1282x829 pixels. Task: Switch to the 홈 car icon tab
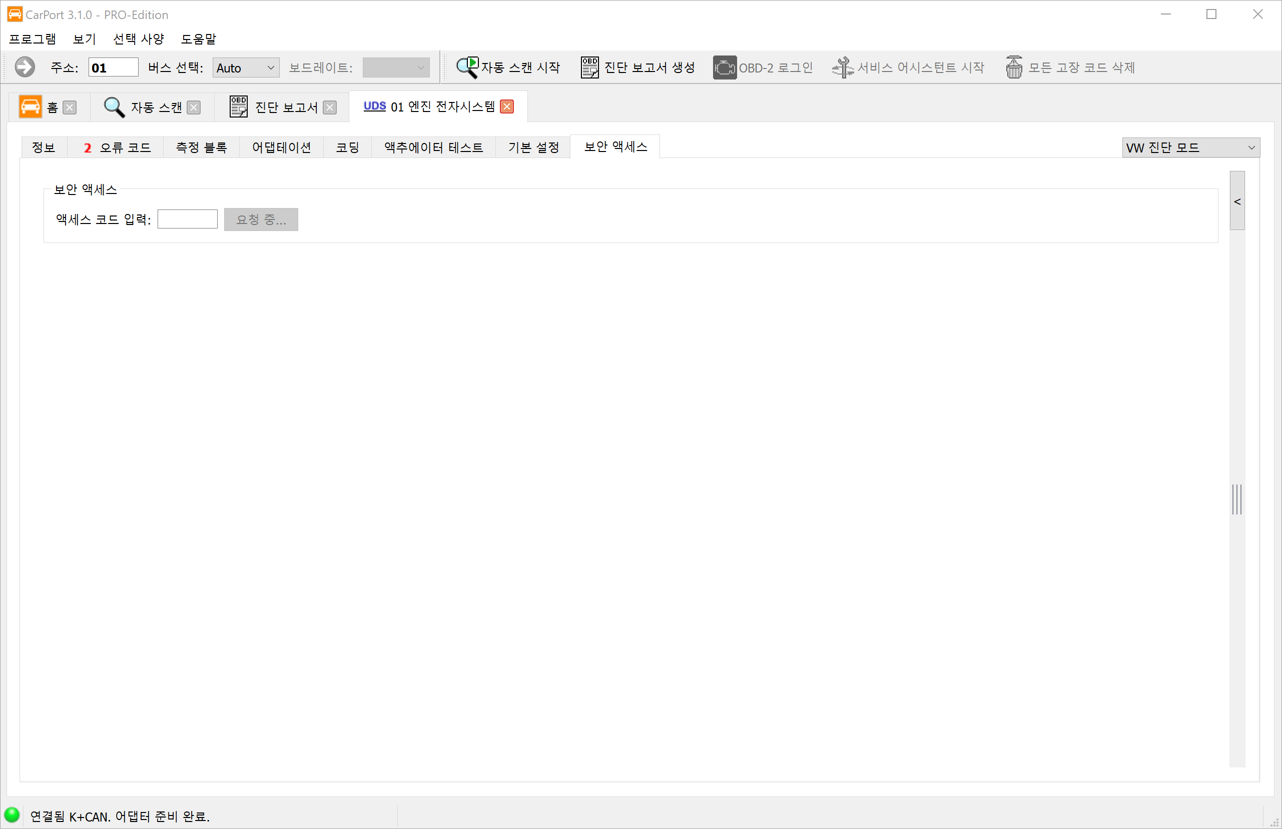(30, 107)
